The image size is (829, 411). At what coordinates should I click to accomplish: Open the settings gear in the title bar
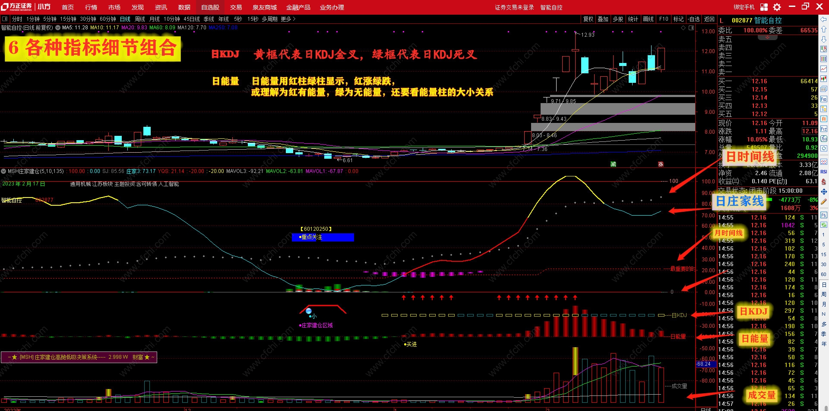[777, 7]
